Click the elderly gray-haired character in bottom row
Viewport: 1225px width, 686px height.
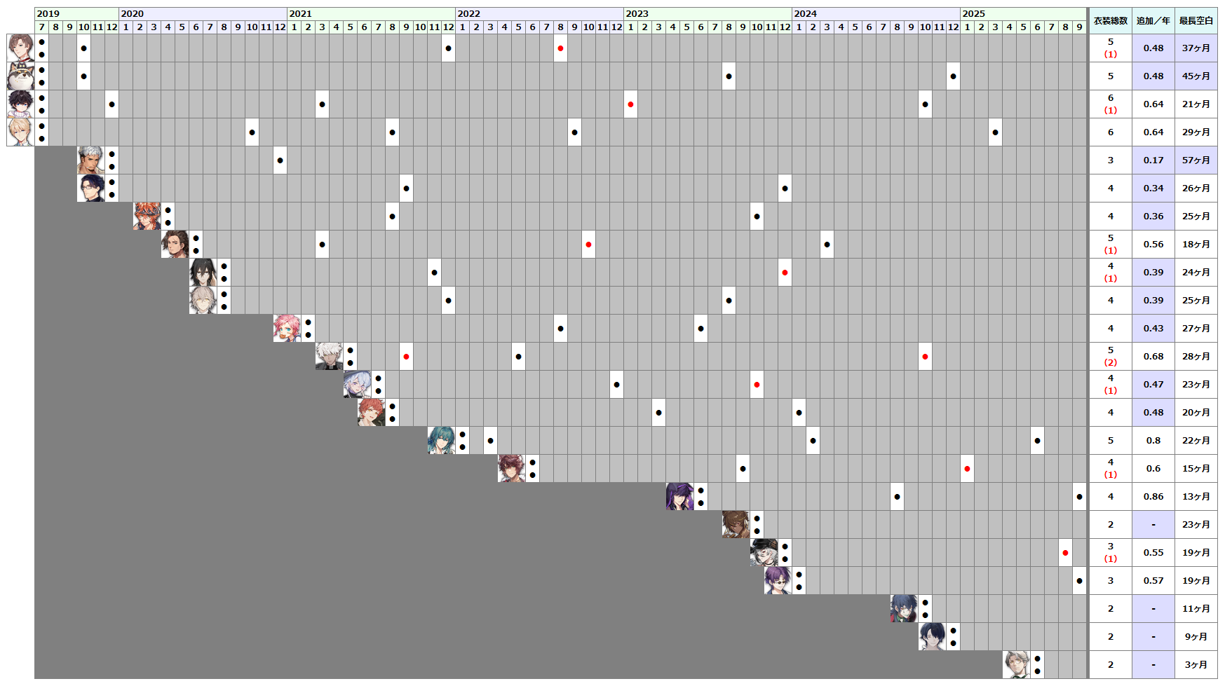pos(1016,664)
